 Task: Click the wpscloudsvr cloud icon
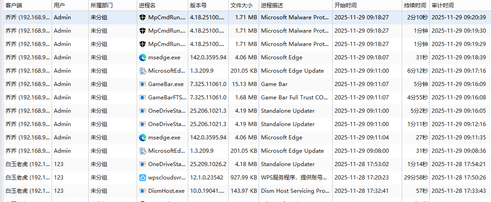pyautogui.click(x=143, y=178)
